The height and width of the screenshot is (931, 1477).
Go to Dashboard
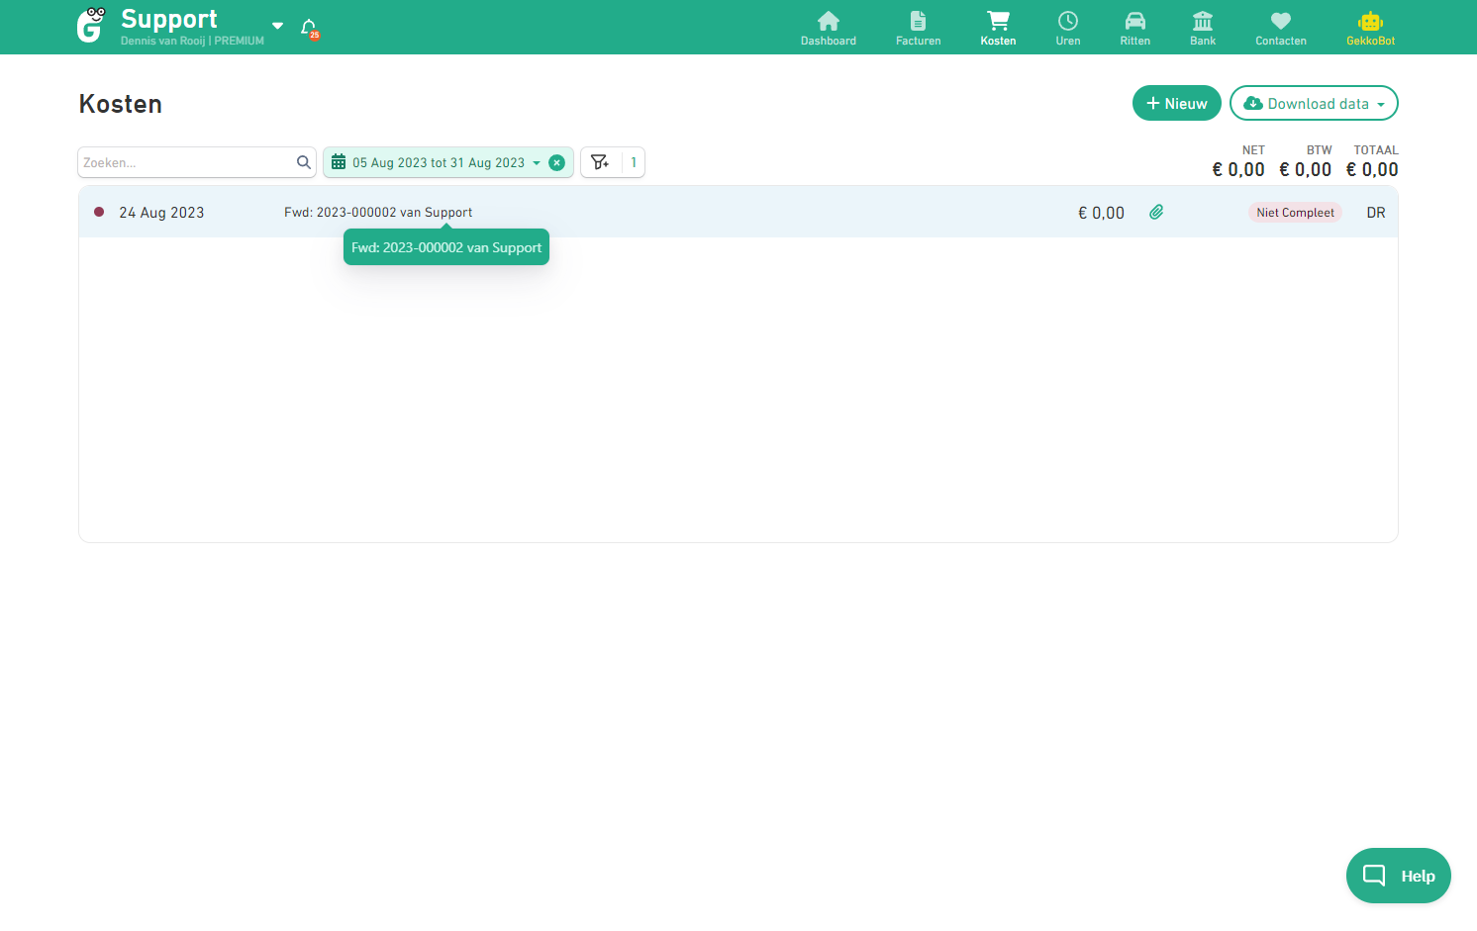tap(829, 28)
